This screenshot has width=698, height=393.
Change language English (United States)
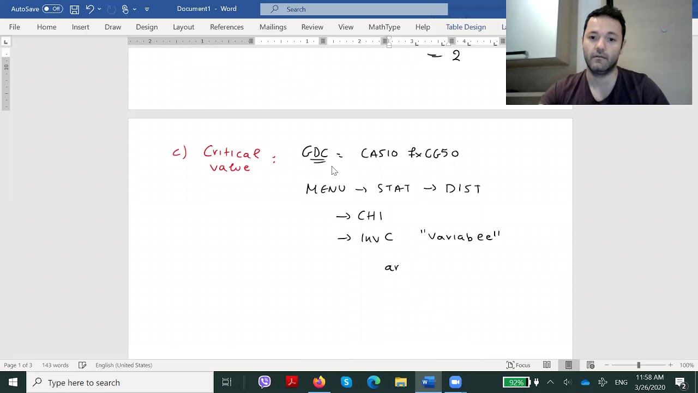coord(124,365)
